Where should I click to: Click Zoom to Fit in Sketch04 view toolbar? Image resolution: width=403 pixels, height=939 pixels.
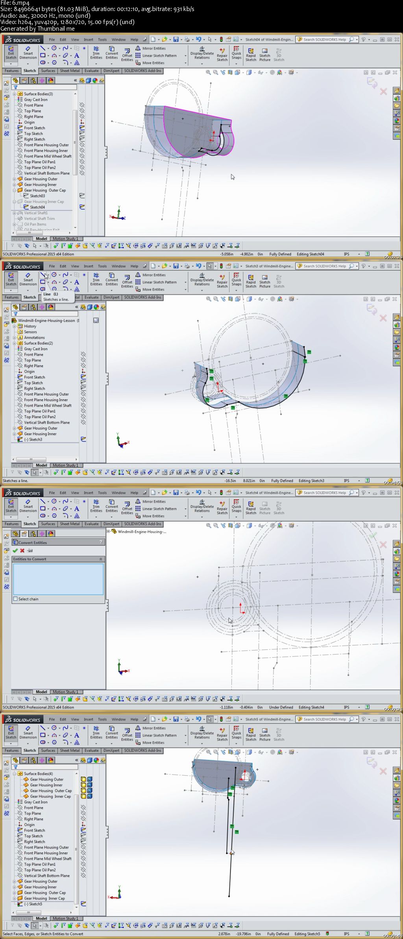pyautogui.click(x=208, y=72)
